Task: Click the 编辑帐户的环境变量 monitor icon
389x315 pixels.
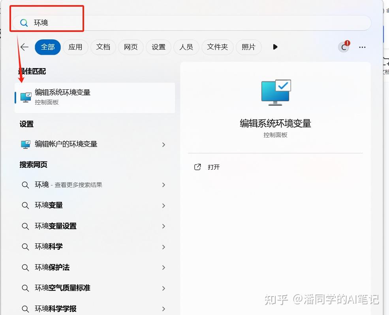Action: [26, 145]
